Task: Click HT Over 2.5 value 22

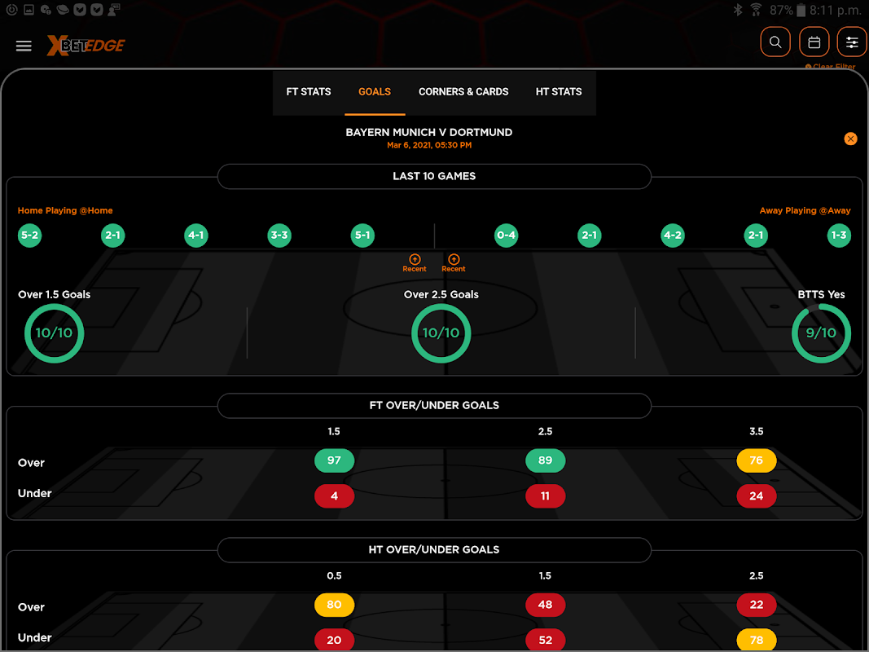Action: coord(757,604)
